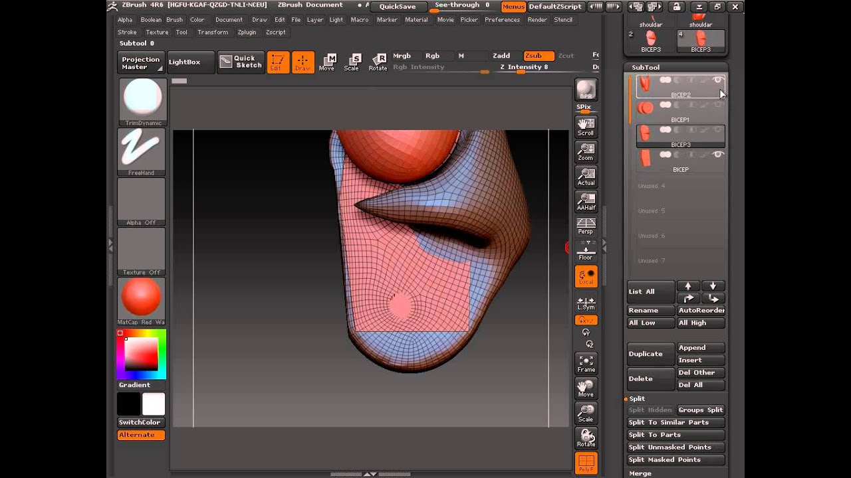Open the Brush menu
This screenshot has width=851, height=478.
click(174, 20)
